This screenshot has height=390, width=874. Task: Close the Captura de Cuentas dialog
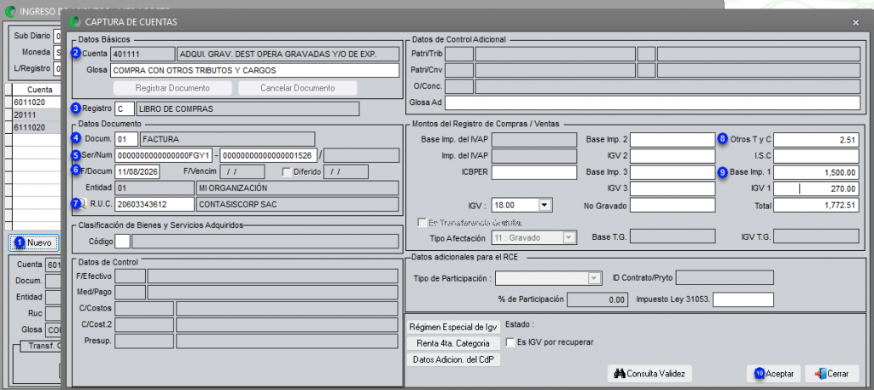tap(855, 22)
